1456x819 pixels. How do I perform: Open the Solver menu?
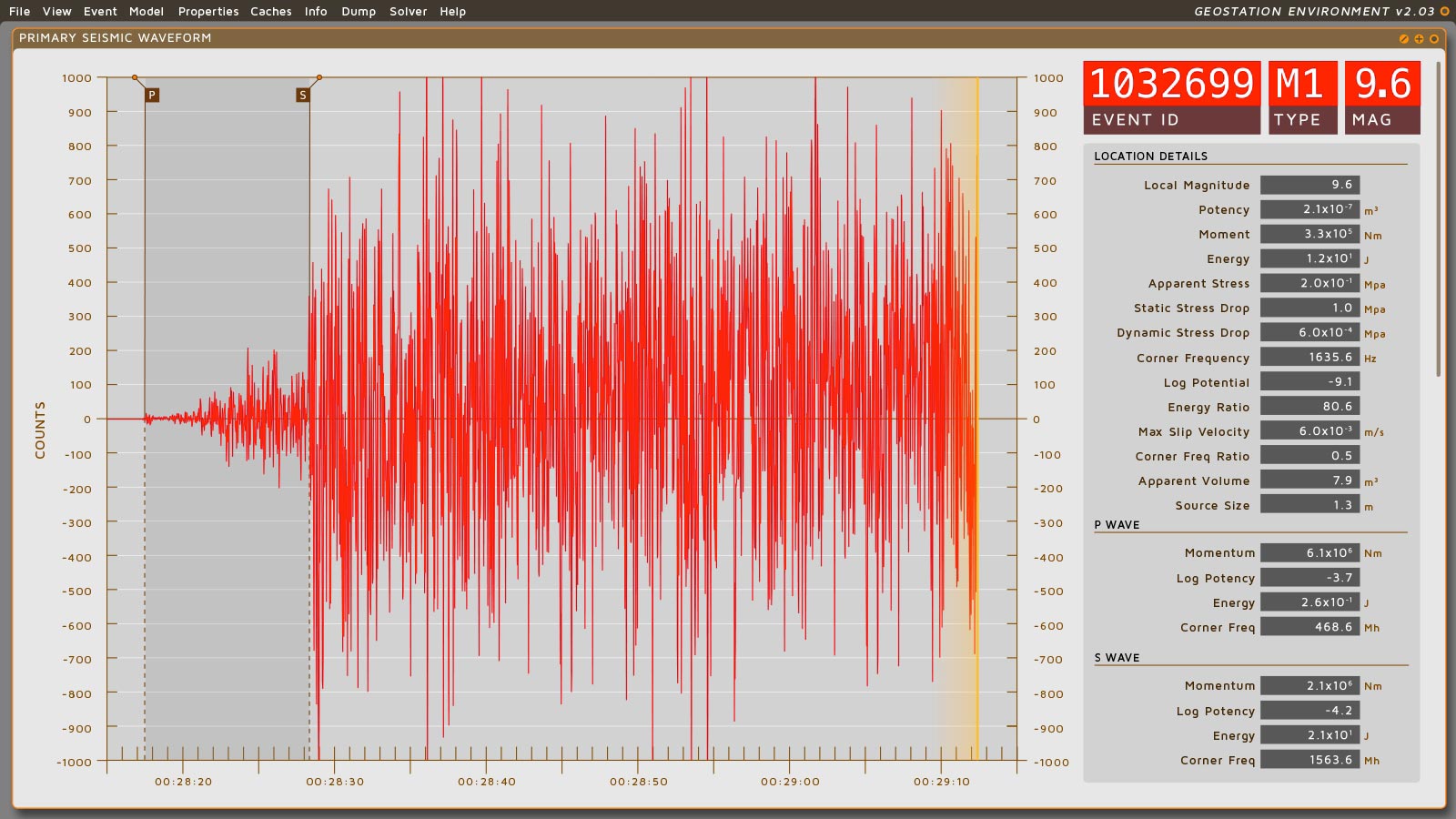pos(408,12)
